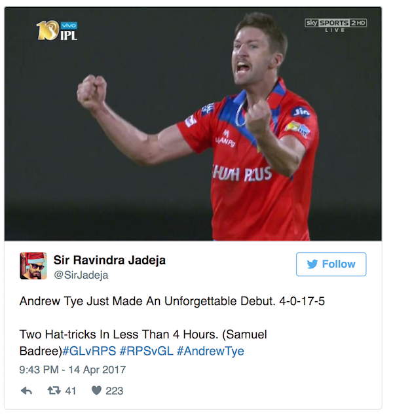Click the heart like icon
The width and height of the screenshot is (393, 415).
96,390
